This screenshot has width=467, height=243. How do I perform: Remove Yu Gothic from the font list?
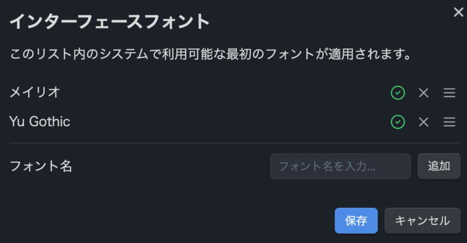coord(424,121)
